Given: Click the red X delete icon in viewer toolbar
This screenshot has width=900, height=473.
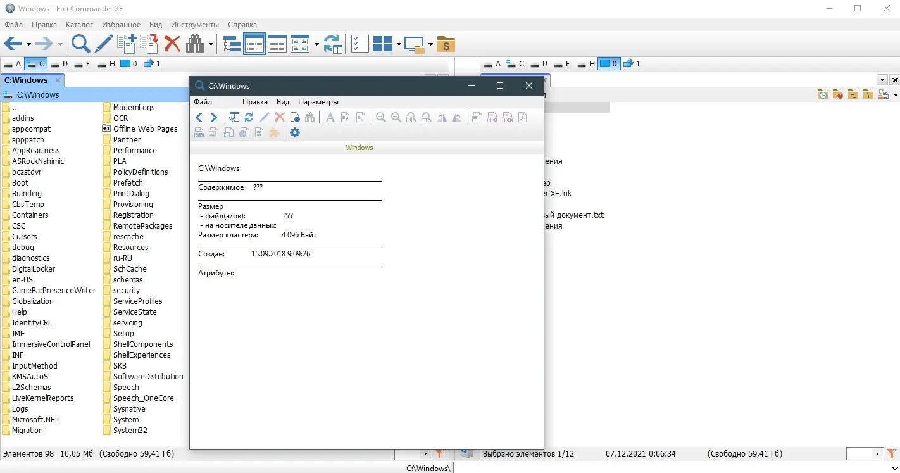Looking at the screenshot, I should click(x=279, y=117).
